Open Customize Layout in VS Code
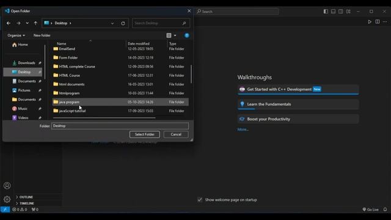Viewport: 391px width, 220px height. point(348,12)
